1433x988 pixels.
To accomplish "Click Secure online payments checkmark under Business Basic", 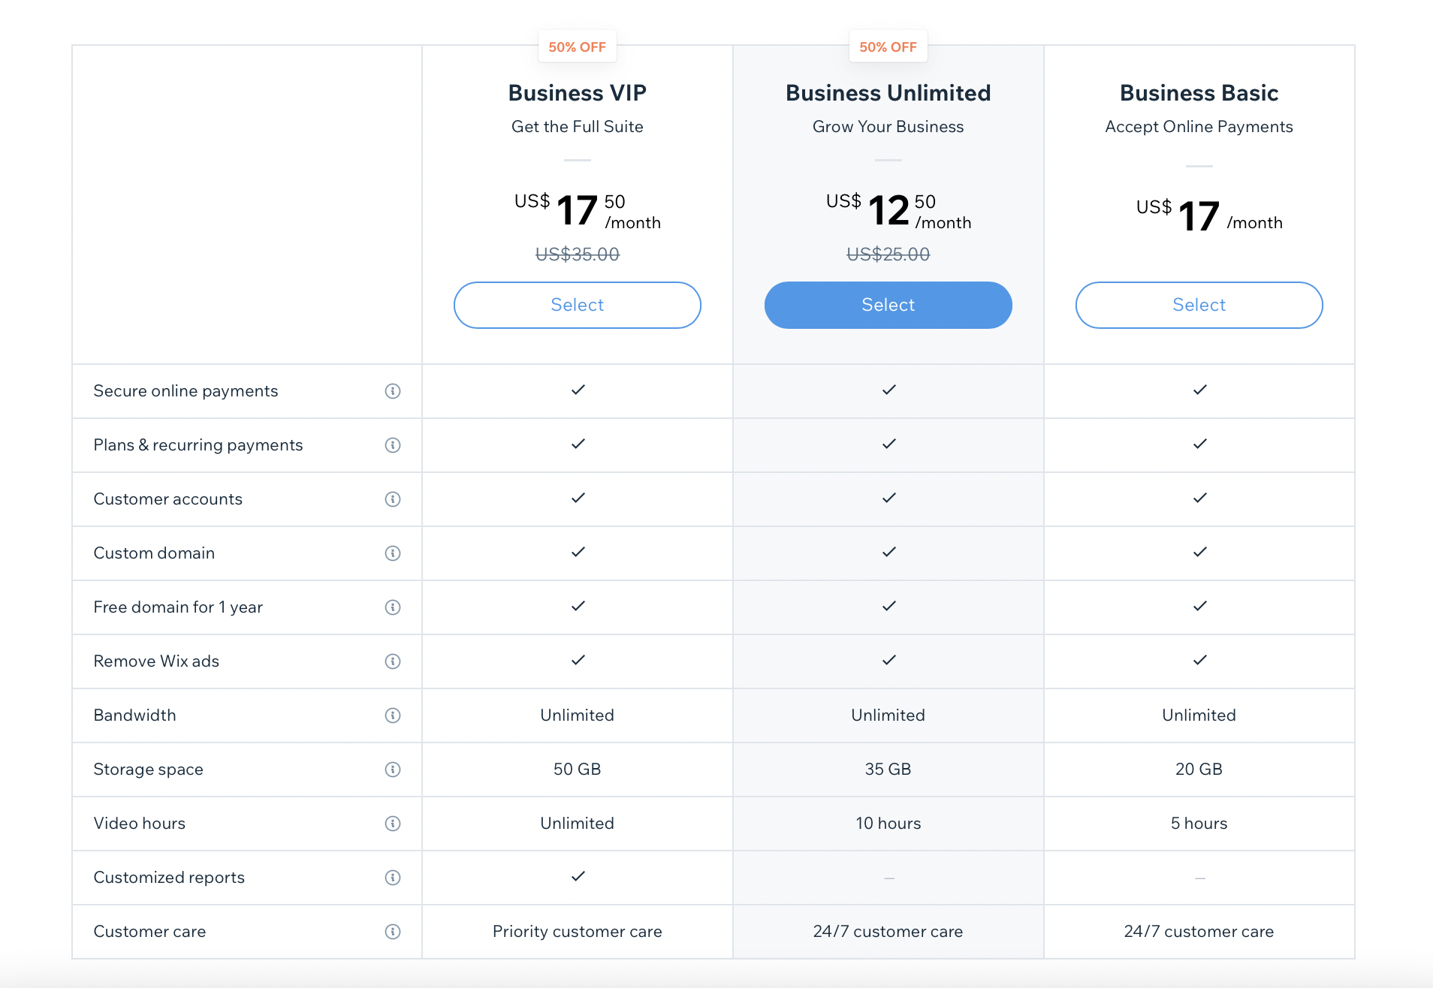I will (x=1199, y=390).
